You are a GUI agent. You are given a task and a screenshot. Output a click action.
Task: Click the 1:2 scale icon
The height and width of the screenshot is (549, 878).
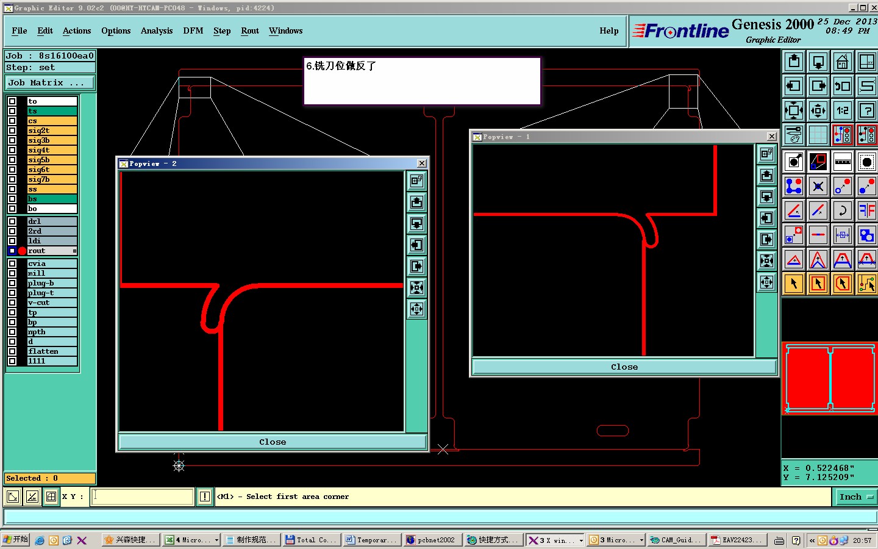[x=843, y=110]
